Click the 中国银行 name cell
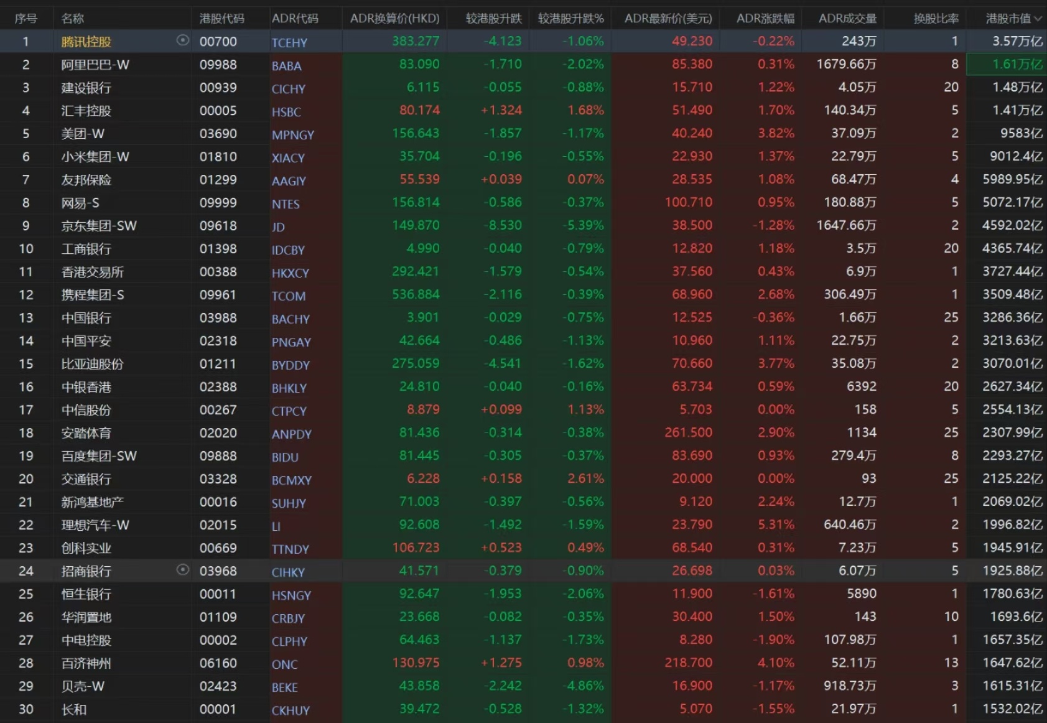 [86, 318]
